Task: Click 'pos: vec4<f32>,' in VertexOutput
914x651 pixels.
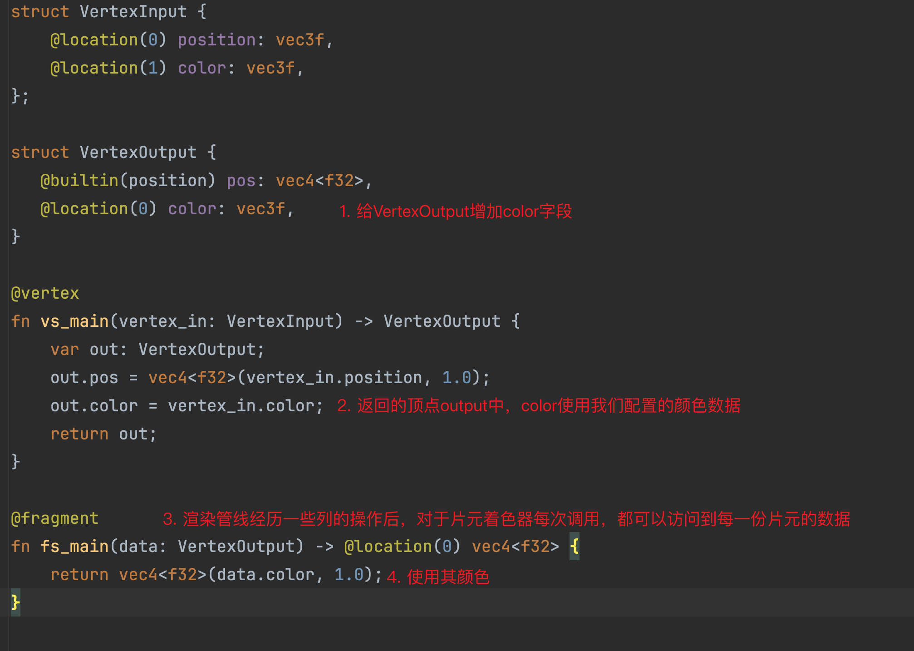Action: tap(299, 181)
